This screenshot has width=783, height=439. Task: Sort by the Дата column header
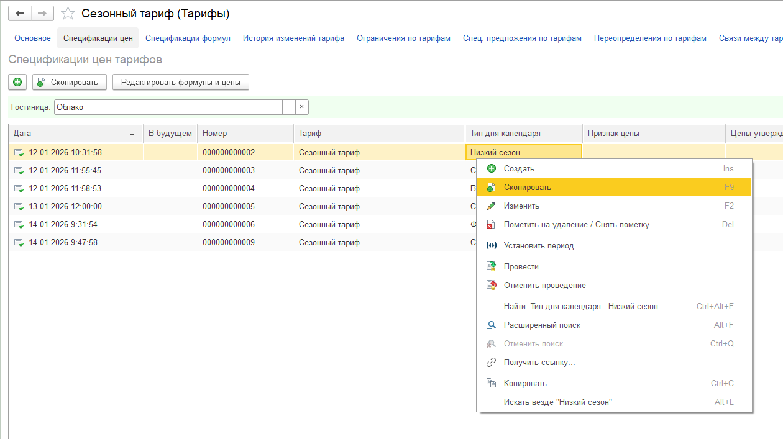pos(76,134)
